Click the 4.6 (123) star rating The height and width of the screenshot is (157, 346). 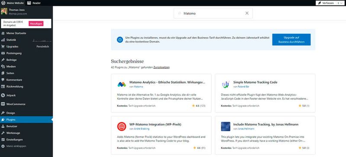199,106
